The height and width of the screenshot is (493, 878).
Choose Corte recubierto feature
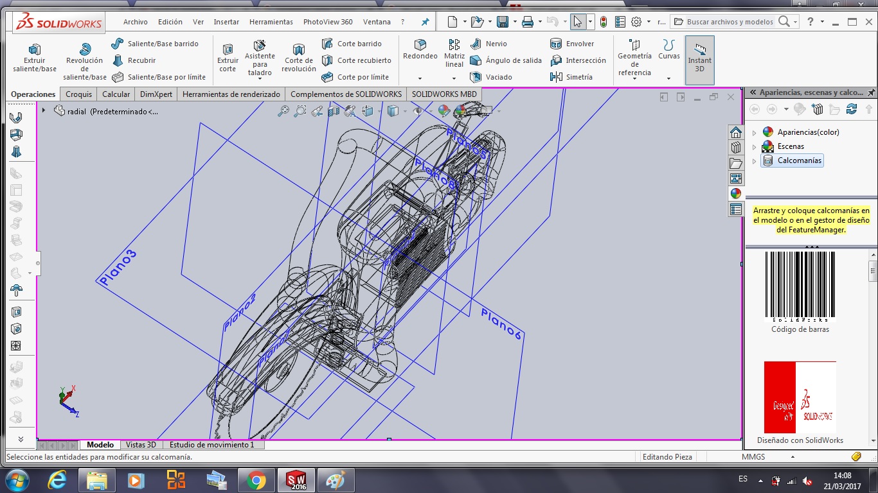(x=356, y=60)
